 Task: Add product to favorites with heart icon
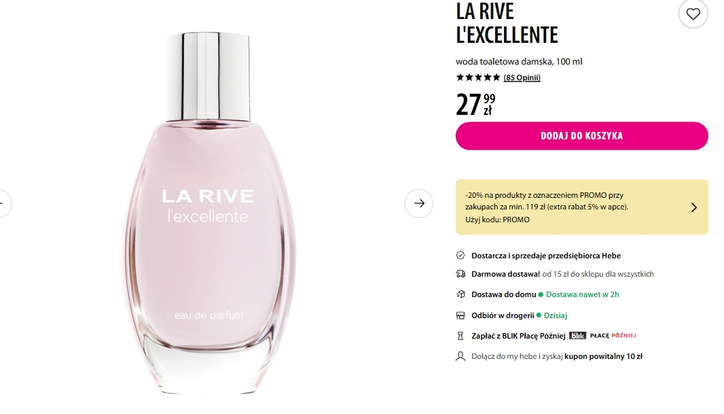693,14
